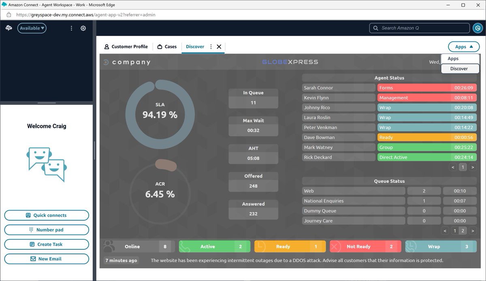The width and height of the screenshot is (486, 281).
Task: Click Rick Deckard's Direct Active status
Action: [427, 157]
